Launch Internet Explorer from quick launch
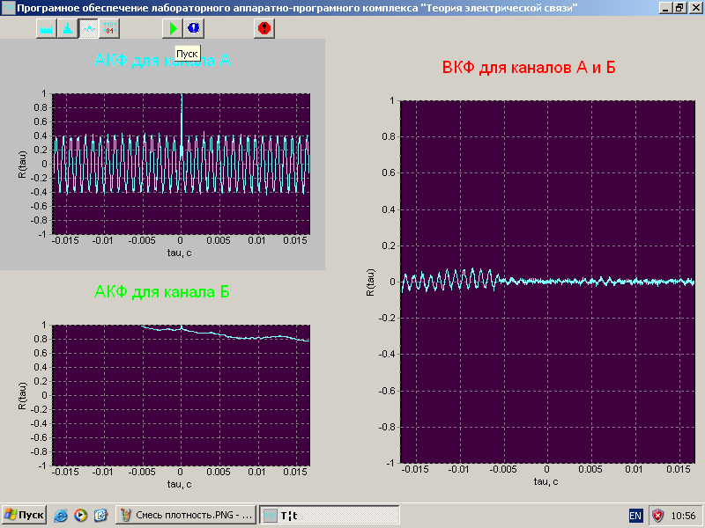This screenshot has height=528, width=705. [61, 515]
